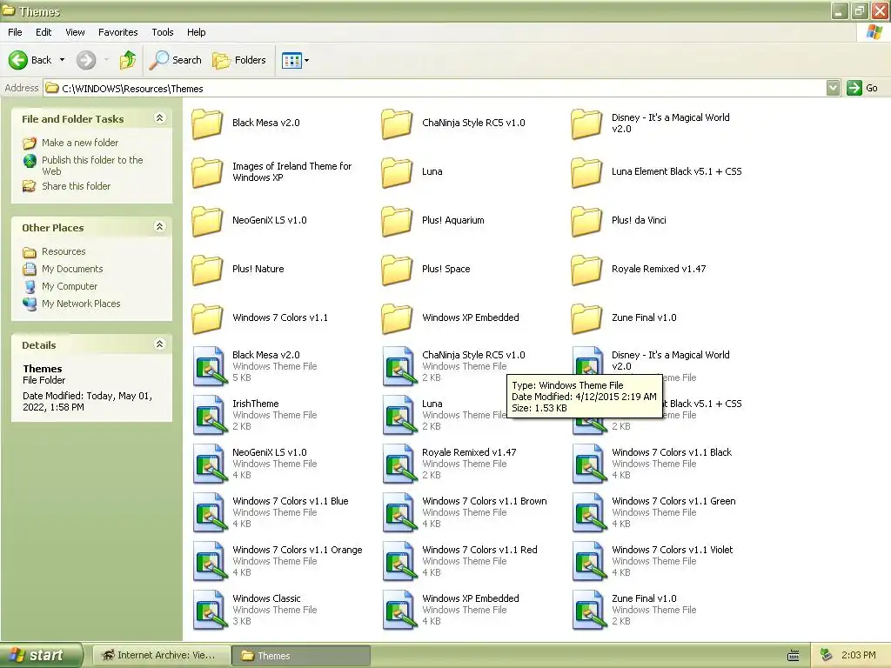
Task: Select the Zune Final v1.0 folder icon
Action: pyautogui.click(x=587, y=318)
